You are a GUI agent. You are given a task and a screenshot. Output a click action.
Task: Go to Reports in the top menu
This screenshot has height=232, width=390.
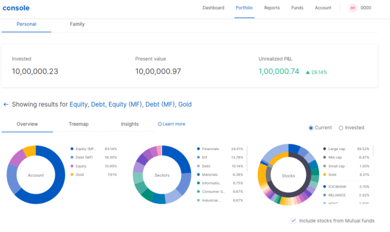(x=272, y=8)
